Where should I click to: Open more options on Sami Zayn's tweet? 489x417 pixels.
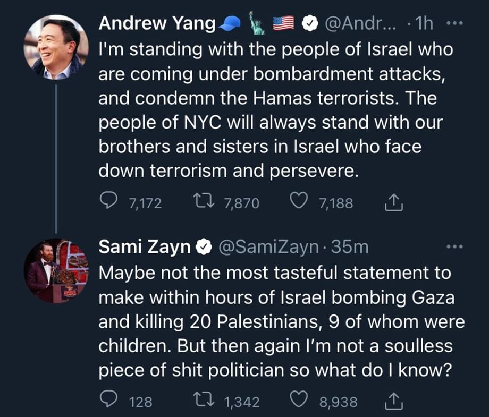click(x=456, y=247)
